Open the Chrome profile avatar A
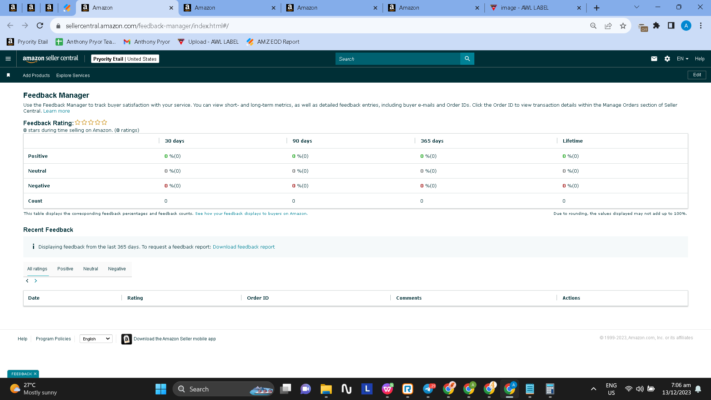This screenshot has width=711, height=400. pyautogui.click(x=686, y=26)
